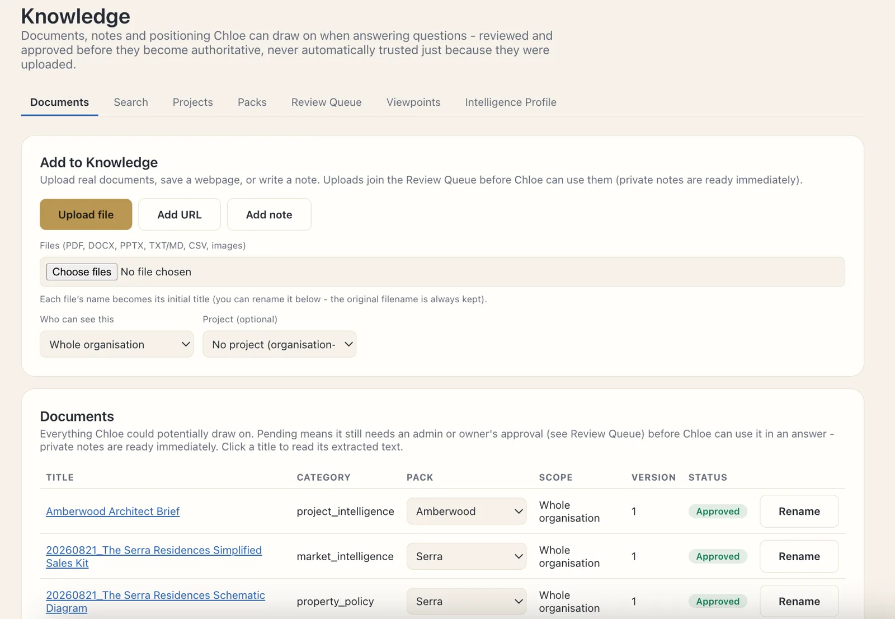The width and height of the screenshot is (895, 619).
Task: Switch to the Documents tab
Action: click(x=59, y=102)
